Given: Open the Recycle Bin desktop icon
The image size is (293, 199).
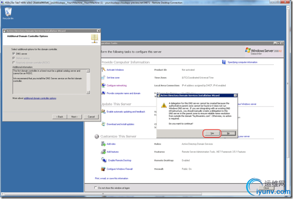Looking at the screenshot, I should pos(8,13).
